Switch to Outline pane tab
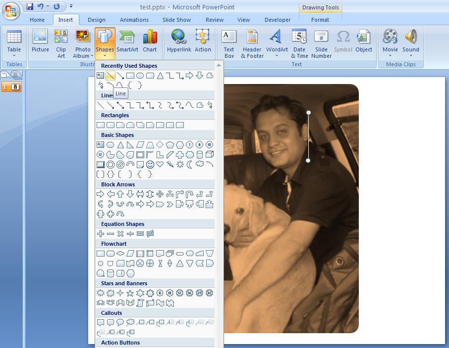 [x=15, y=75]
